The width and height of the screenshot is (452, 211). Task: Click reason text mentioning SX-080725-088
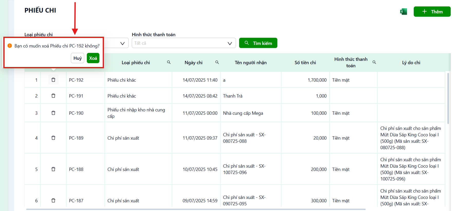[x=411, y=138]
